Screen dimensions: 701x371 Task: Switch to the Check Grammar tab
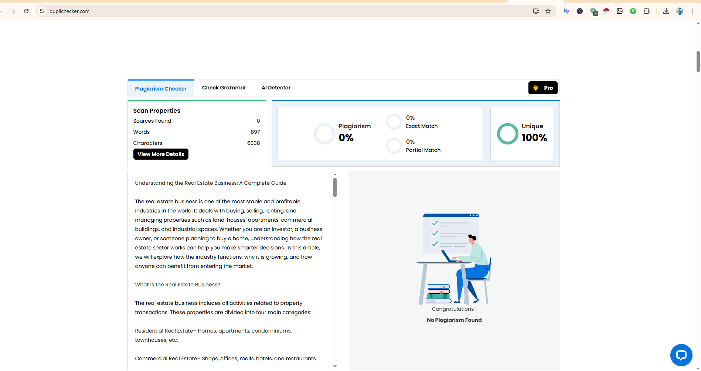pos(224,88)
